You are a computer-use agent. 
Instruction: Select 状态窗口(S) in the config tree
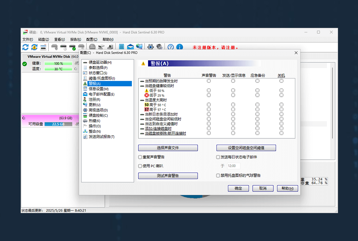click(x=98, y=73)
